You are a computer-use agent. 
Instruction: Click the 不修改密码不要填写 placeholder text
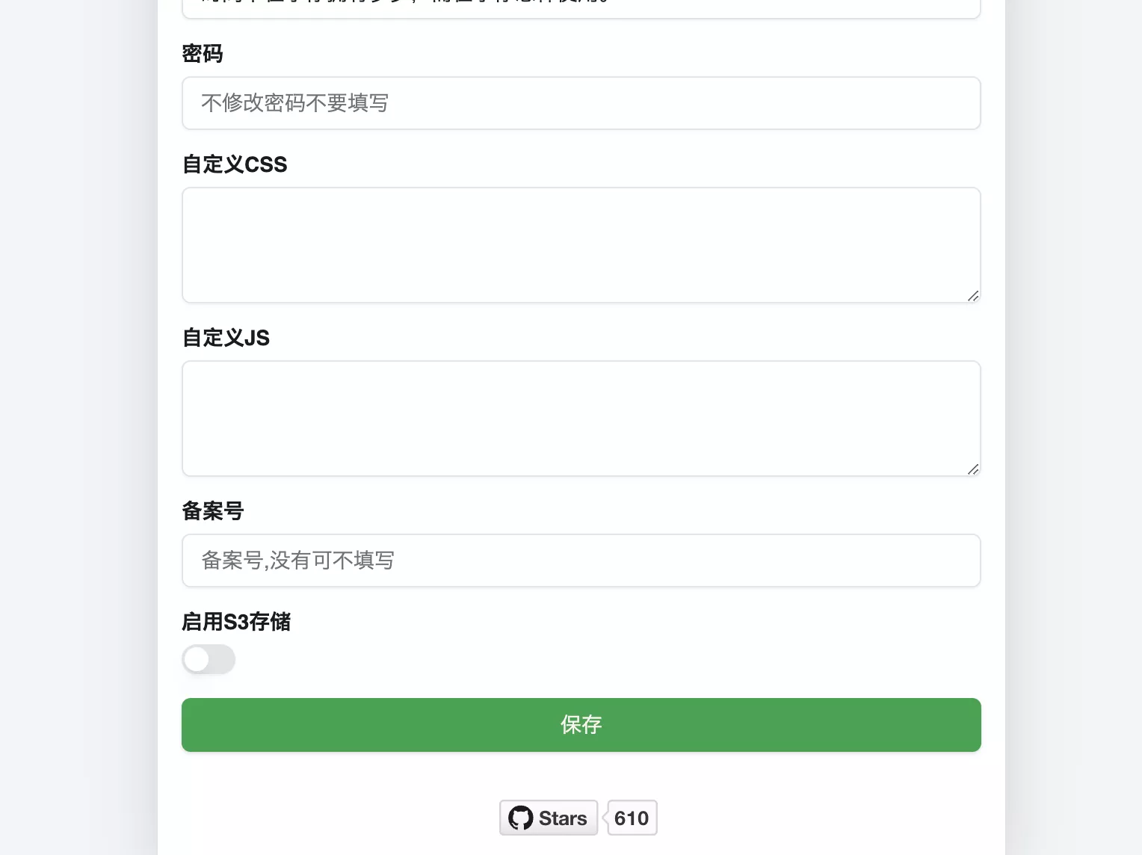[x=294, y=103]
